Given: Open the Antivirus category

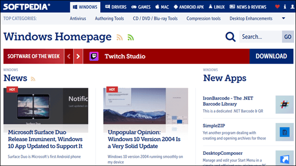Looking at the screenshot, I should tap(78, 19).
